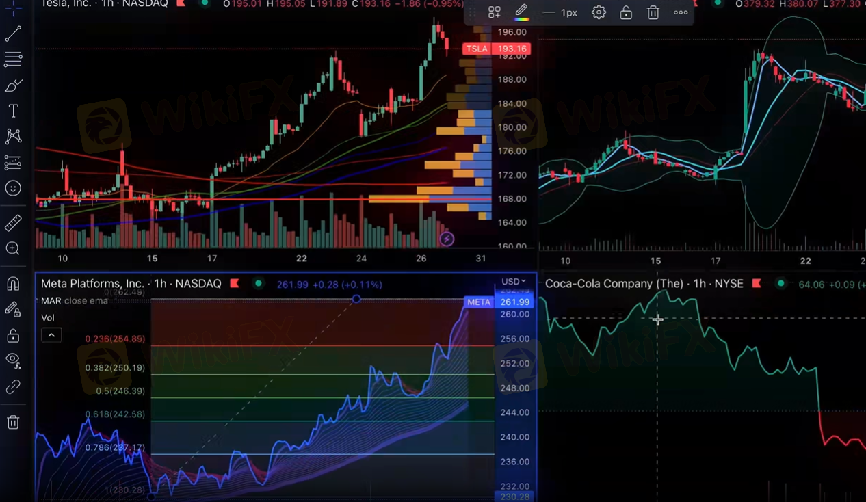Select the Coca-Cola Company chart title

click(x=644, y=283)
